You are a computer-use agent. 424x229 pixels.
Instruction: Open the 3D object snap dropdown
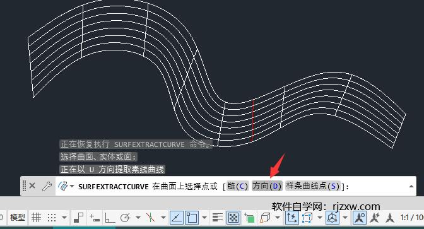pyautogui.click(x=278, y=218)
